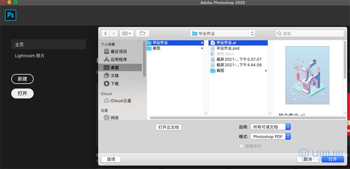Select the 主页 home tab
This screenshot has width=350, height=169.
pos(19,44)
